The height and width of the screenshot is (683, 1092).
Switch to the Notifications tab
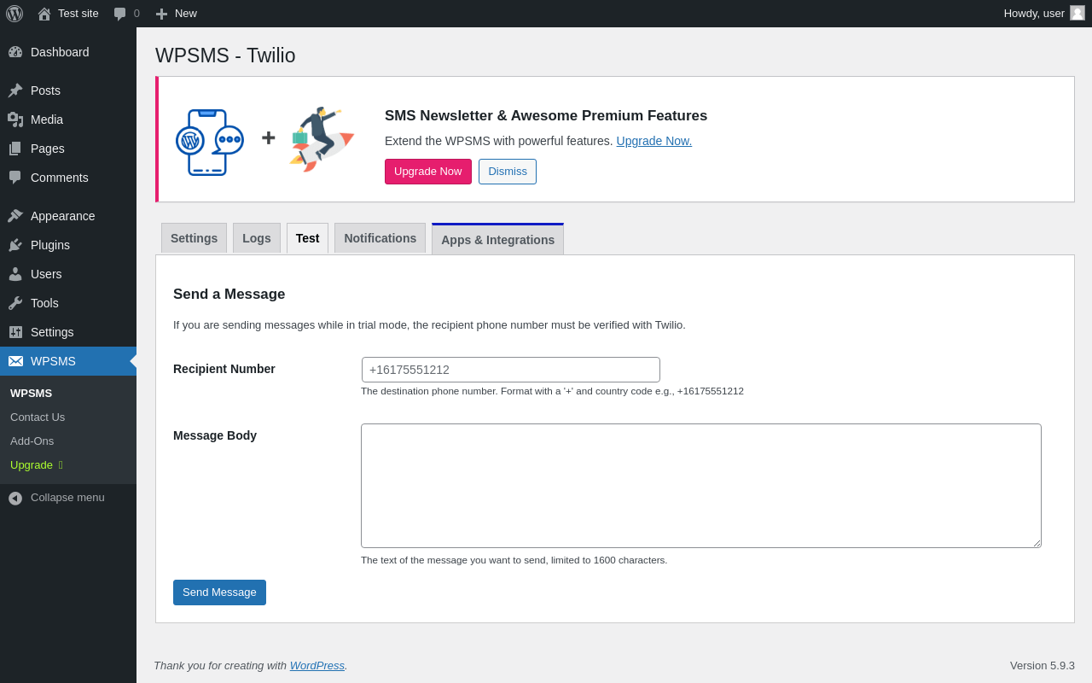[380, 238]
